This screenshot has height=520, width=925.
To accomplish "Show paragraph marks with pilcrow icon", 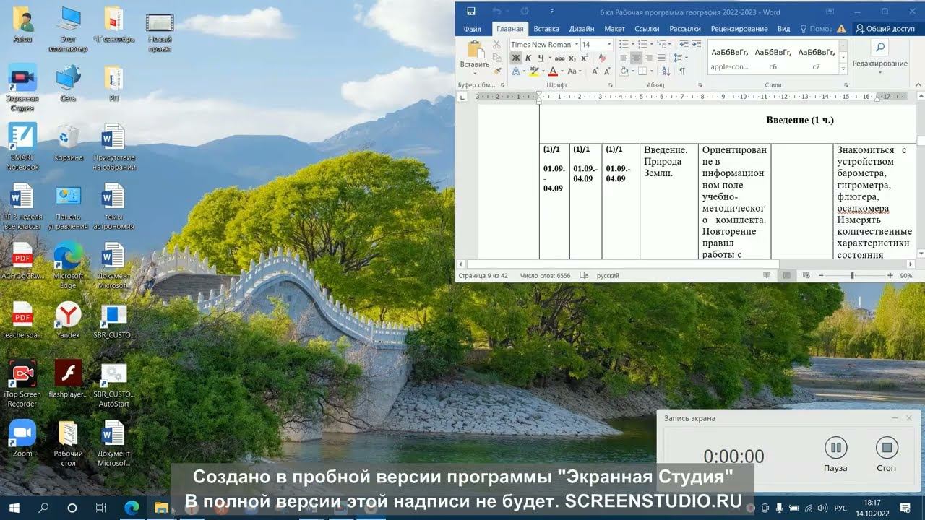I will tap(681, 71).
